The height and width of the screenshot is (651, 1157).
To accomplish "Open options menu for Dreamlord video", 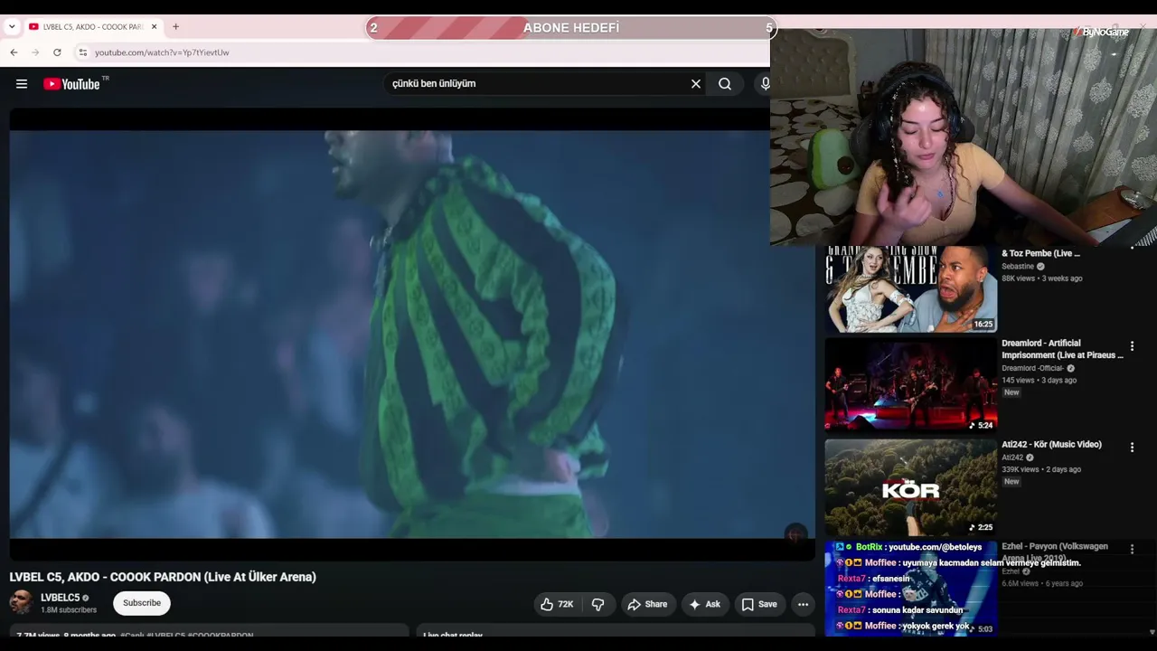I will tap(1132, 346).
